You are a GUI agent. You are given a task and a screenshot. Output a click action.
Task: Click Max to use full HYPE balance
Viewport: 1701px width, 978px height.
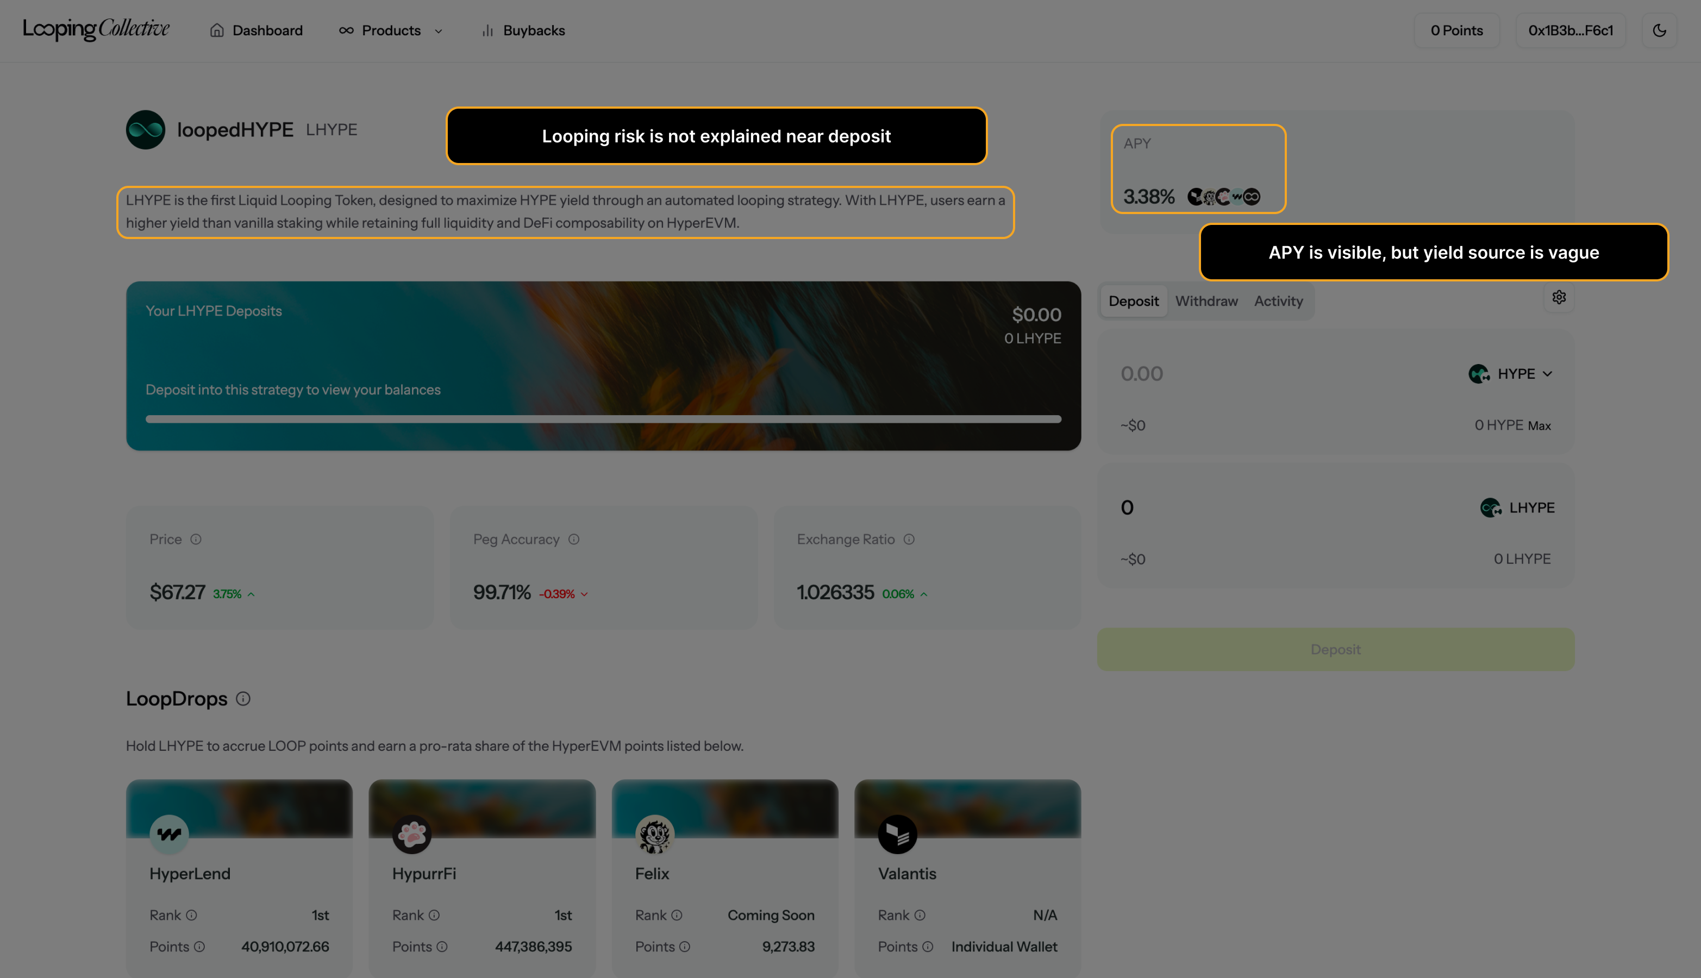[x=1539, y=426]
